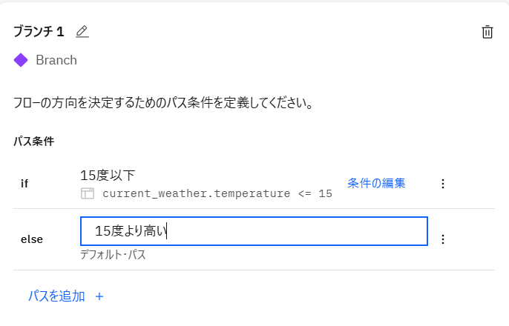This screenshot has height=326, width=509.
Task: Click the Branch type label
Action: (56, 60)
